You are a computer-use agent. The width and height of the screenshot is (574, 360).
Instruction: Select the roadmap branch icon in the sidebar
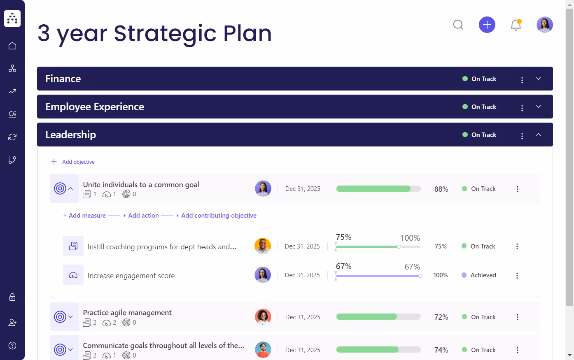12,160
